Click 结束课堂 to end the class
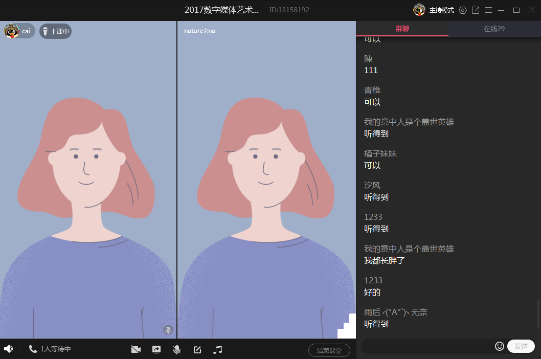 tap(329, 350)
